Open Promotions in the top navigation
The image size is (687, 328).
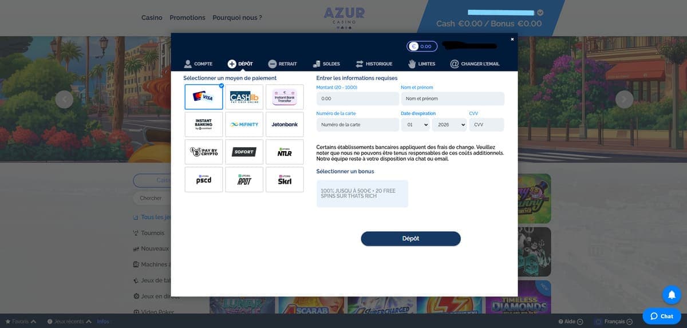click(x=187, y=18)
